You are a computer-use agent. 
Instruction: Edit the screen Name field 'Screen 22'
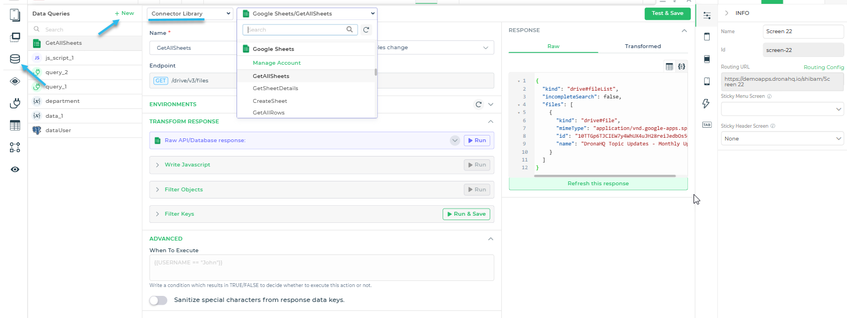tap(803, 32)
